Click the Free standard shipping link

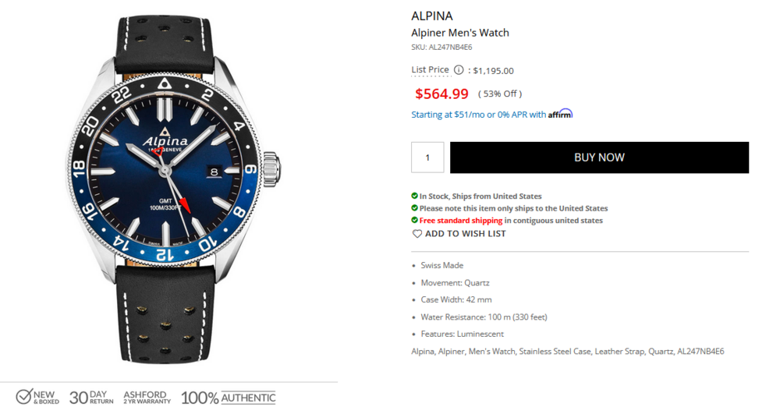[461, 221]
